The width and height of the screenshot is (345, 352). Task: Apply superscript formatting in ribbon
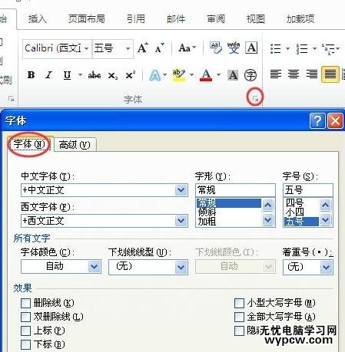131,75
